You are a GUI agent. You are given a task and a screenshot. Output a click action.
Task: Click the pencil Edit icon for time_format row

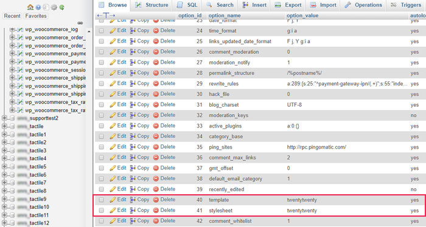[x=113, y=30]
